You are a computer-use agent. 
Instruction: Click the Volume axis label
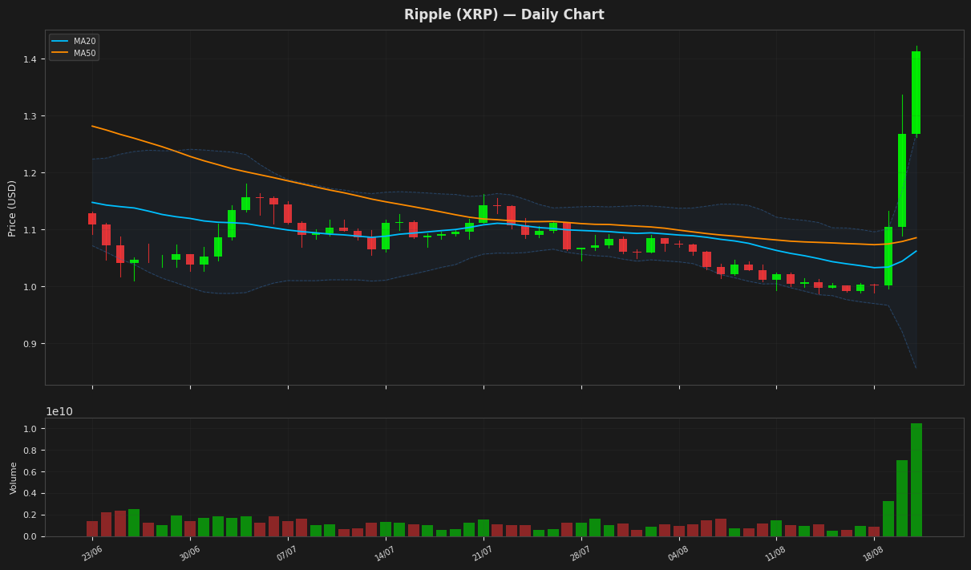click(x=14, y=477)
